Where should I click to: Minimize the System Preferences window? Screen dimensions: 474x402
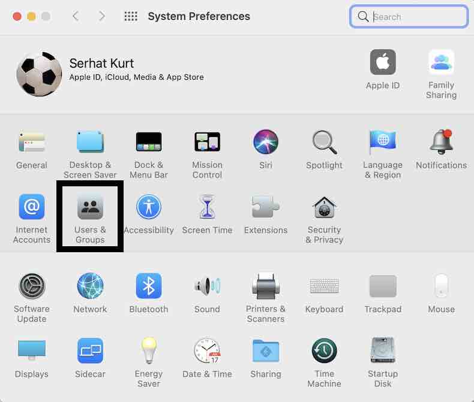(31, 16)
